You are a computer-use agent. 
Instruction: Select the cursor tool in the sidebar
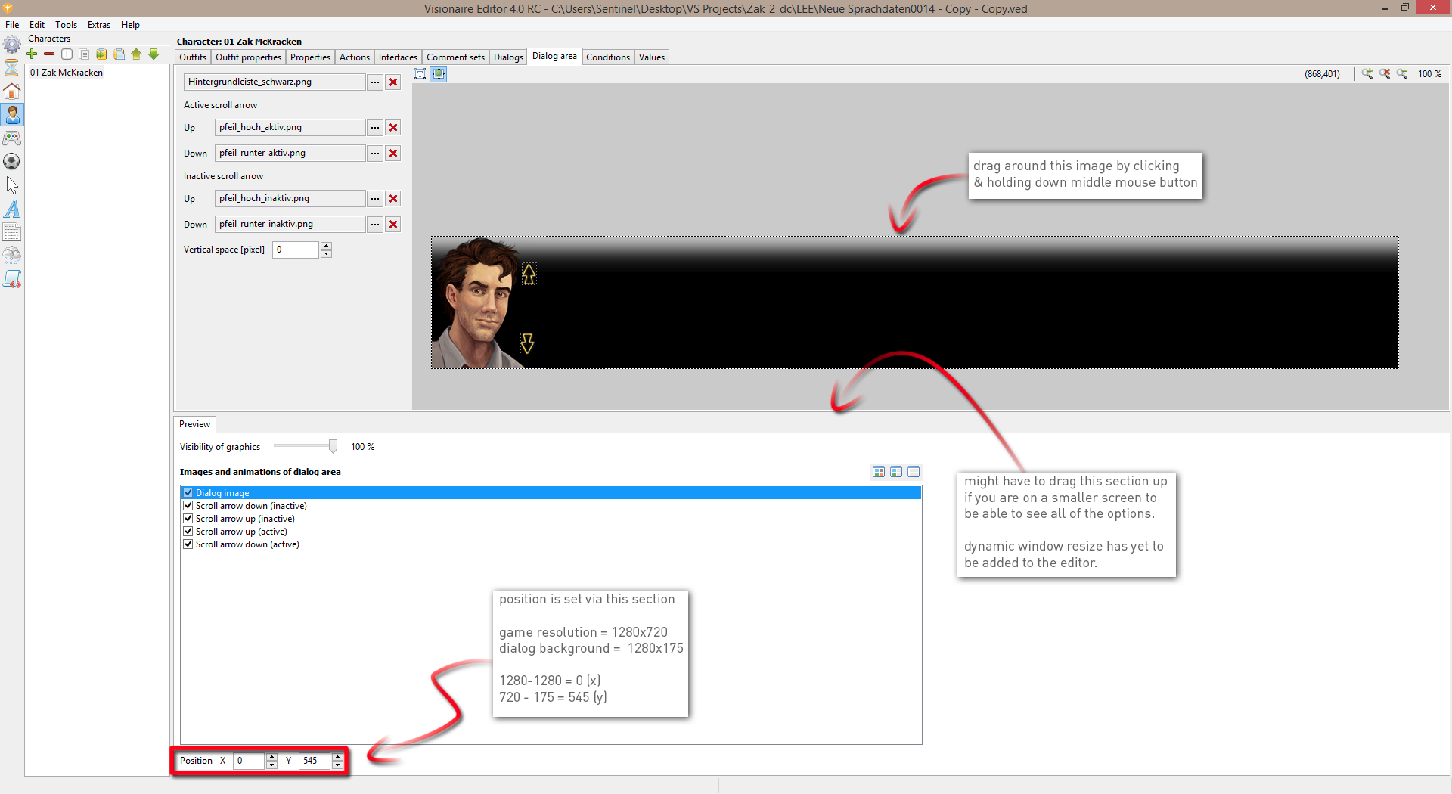12,185
